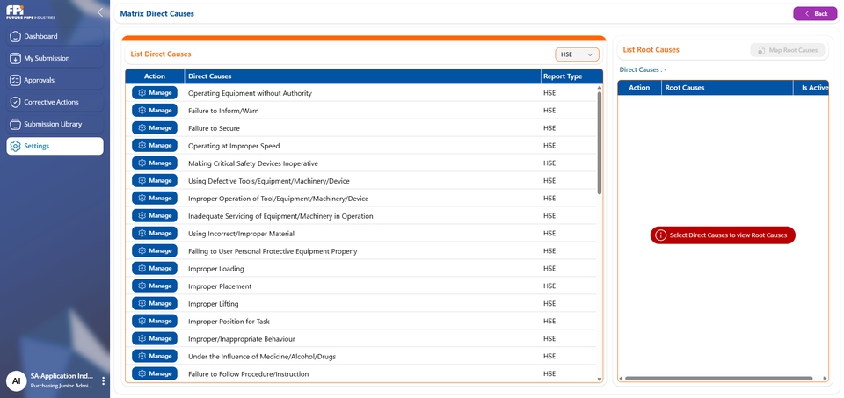Click the Approvals icon in sidebar
844x398 pixels.
15,80
